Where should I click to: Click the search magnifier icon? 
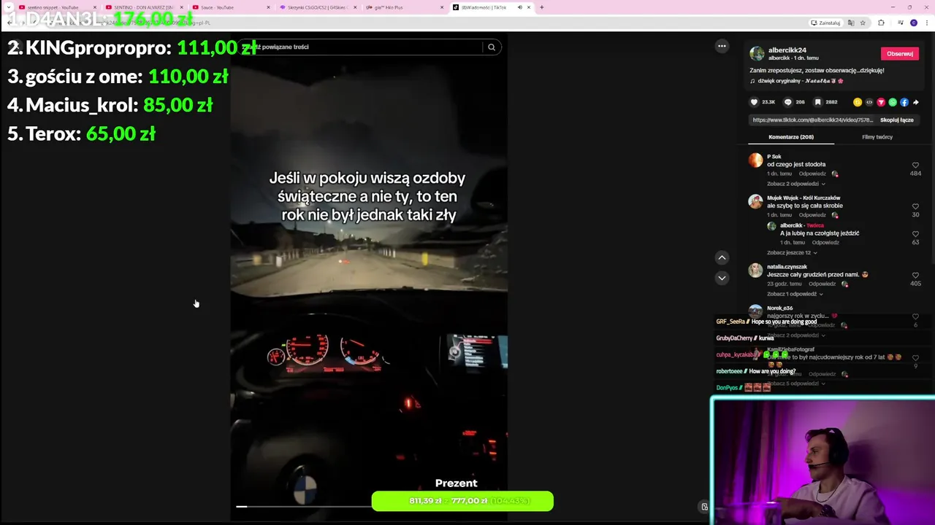coord(492,47)
